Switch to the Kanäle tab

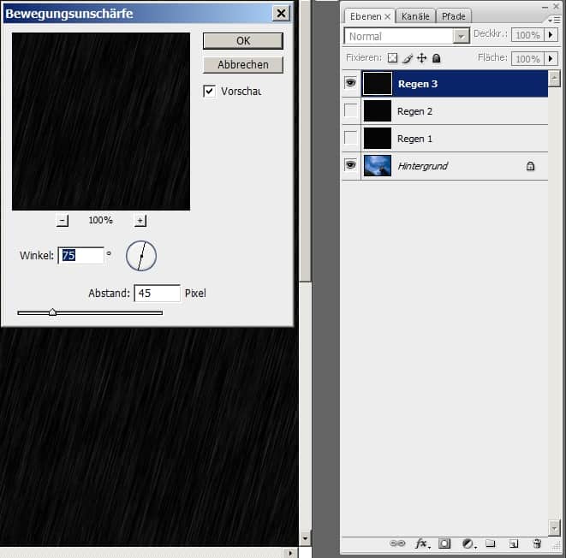pyautogui.click(x=415, y=16)
